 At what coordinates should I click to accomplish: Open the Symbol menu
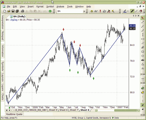pos(50,7)
